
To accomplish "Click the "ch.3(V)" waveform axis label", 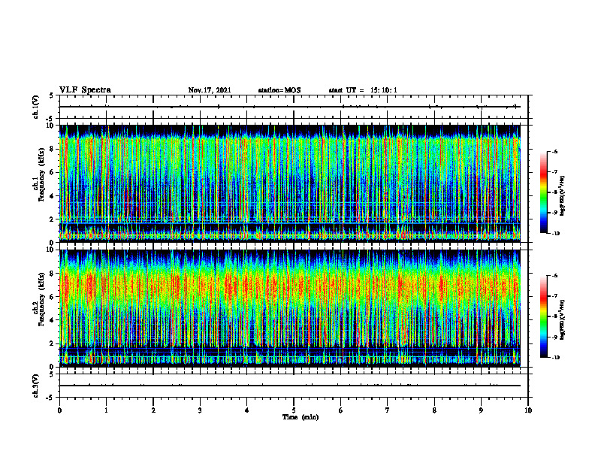I will coord(35,386).
